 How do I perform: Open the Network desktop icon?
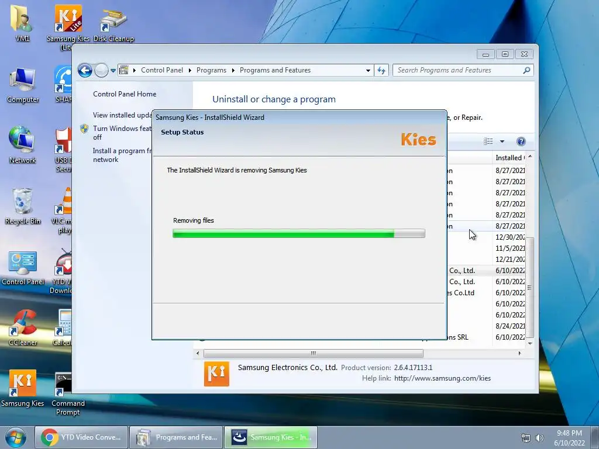22,145
